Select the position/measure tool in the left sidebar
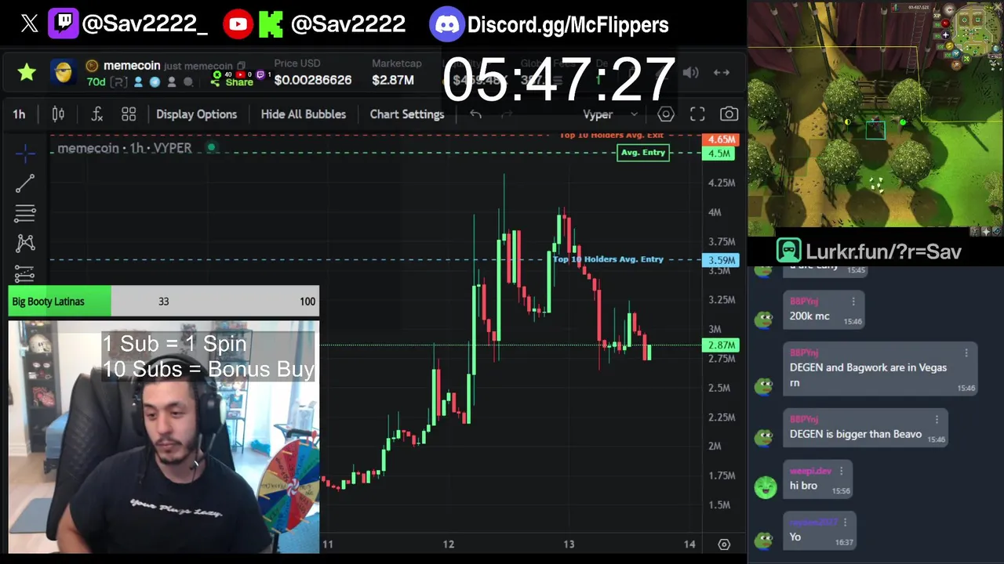Viewport: 1004px width, 564px height. (x=25, y=273)
